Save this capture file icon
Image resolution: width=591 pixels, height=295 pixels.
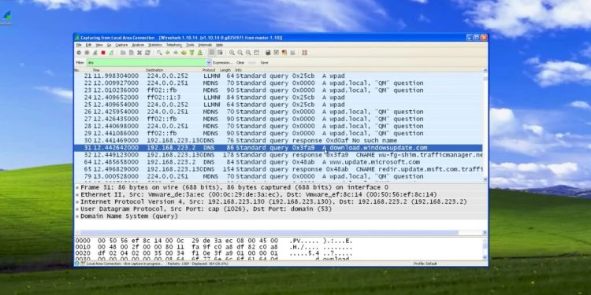coord(131,53)
